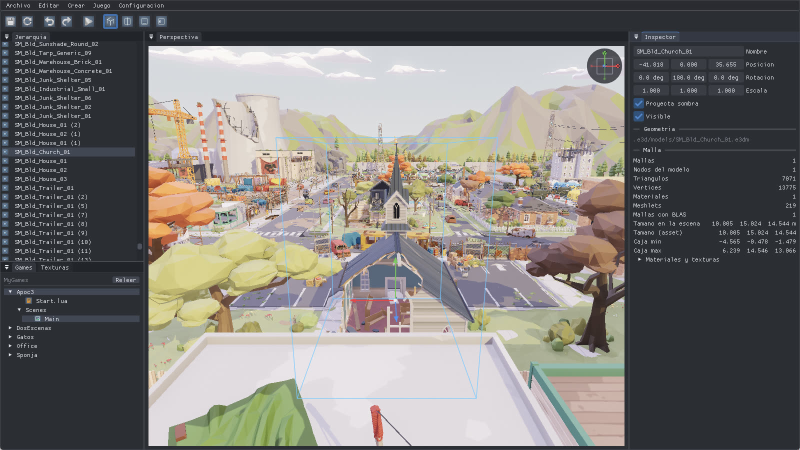The image size is (800, 450).
Task: Click the Reload circular arrow icon
Action: click(27, 21)
